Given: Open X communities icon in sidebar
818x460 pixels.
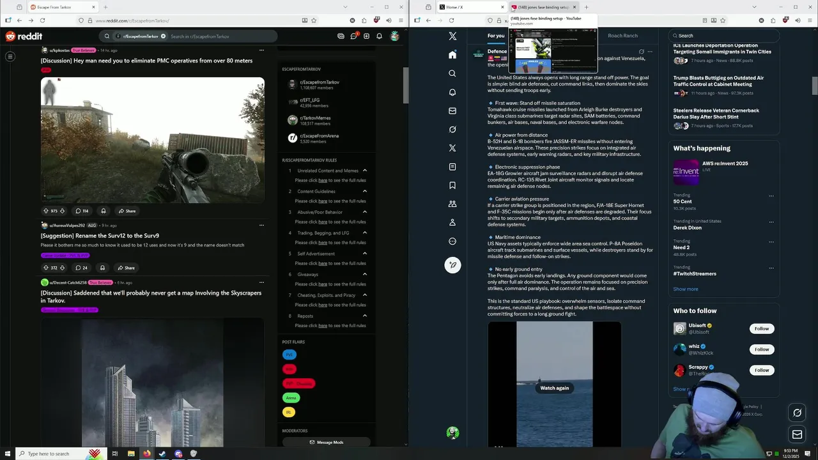Looking at the screenshot, I should pyautogui.click(x=452, y=204).
